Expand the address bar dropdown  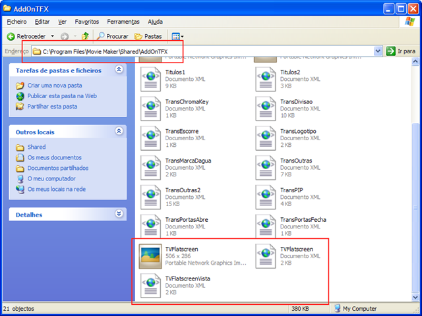(378, 51)
